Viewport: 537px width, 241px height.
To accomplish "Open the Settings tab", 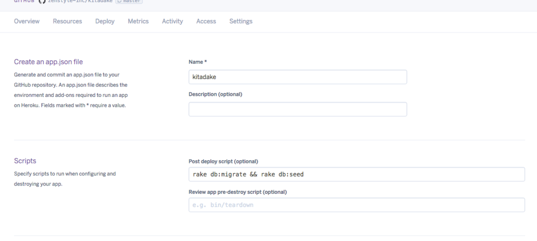I will coord(241,21).
